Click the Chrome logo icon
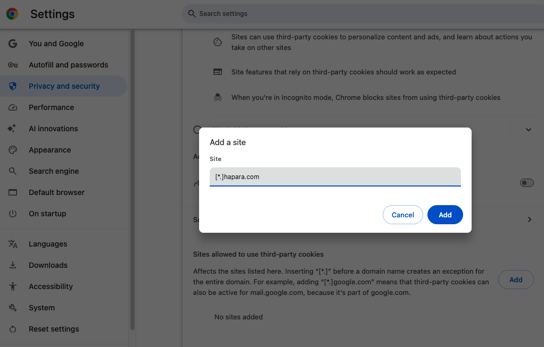544x347 pixels. point(12,14)
